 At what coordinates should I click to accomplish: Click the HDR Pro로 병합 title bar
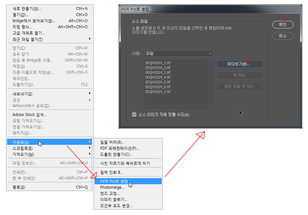click(x=210, y=9)
